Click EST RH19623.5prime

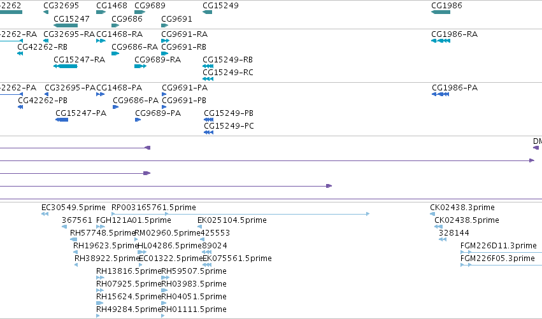pyautogui.click(x=106, y=246)
